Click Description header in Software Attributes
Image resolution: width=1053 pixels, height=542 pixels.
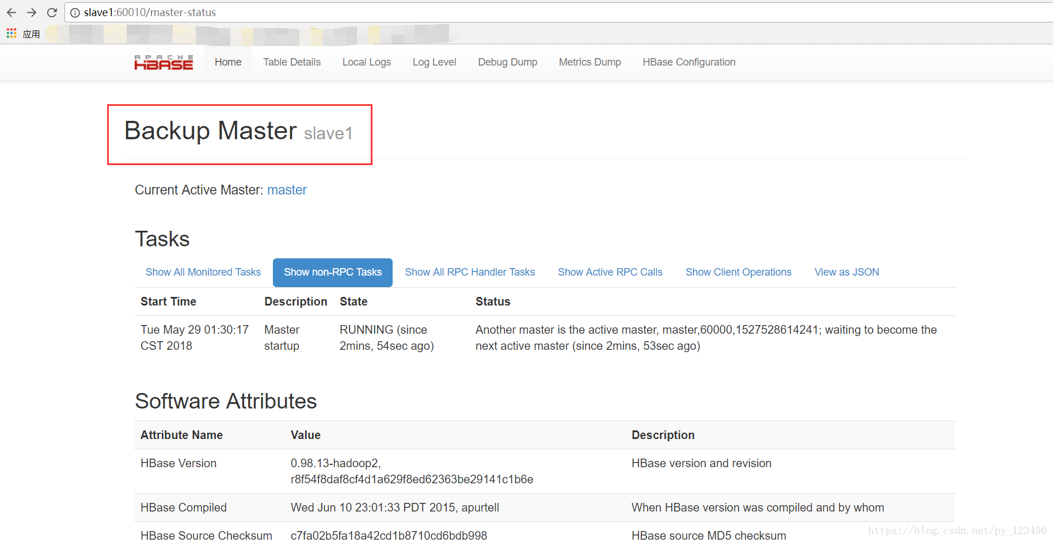[x=663, y=435]
